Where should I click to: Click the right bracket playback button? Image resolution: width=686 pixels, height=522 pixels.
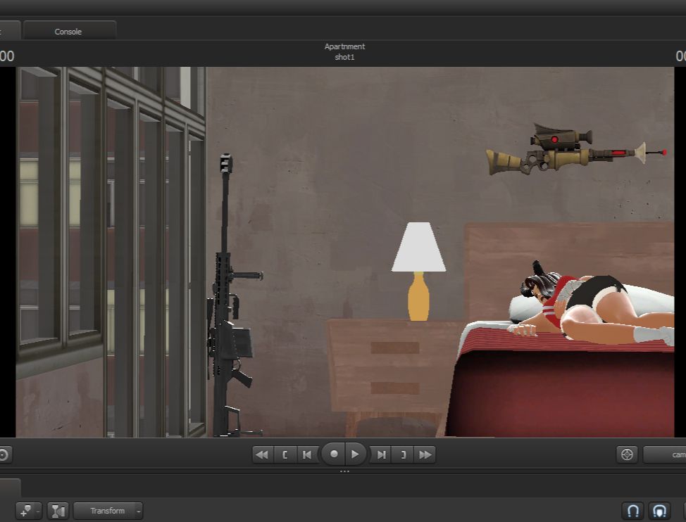click(x=403, y=454)
